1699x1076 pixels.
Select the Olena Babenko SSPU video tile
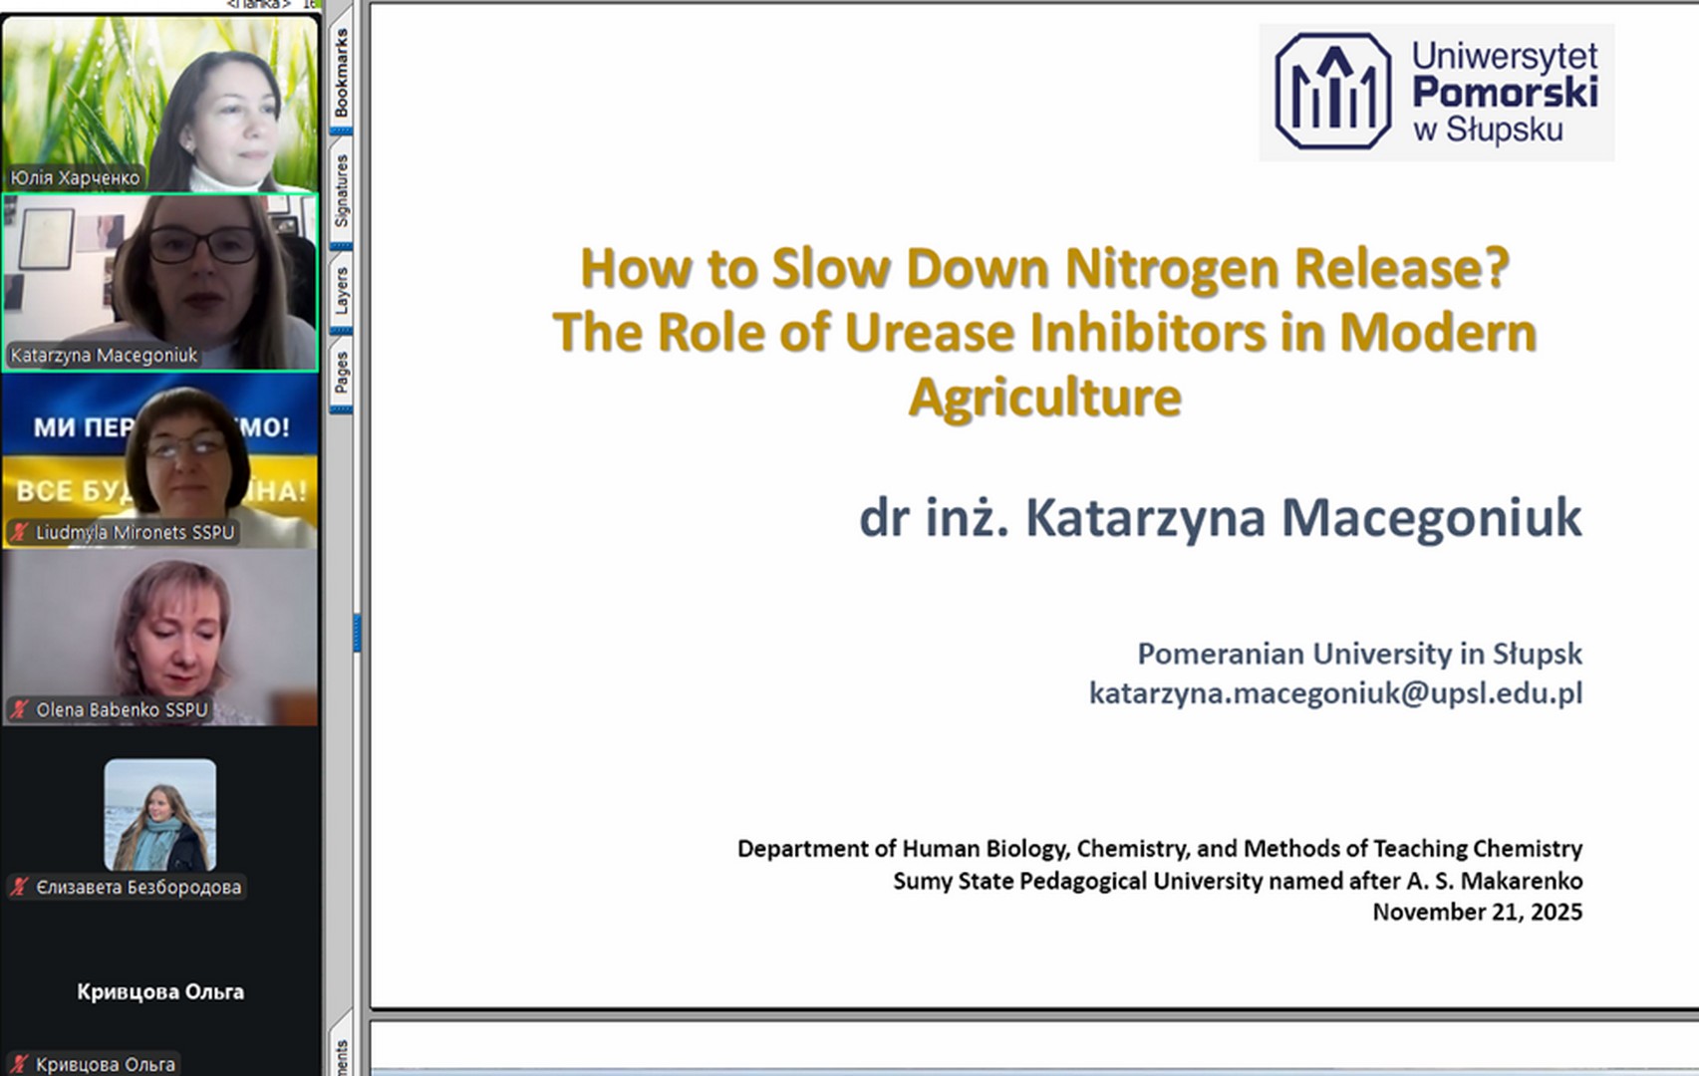tap(159, 636)
